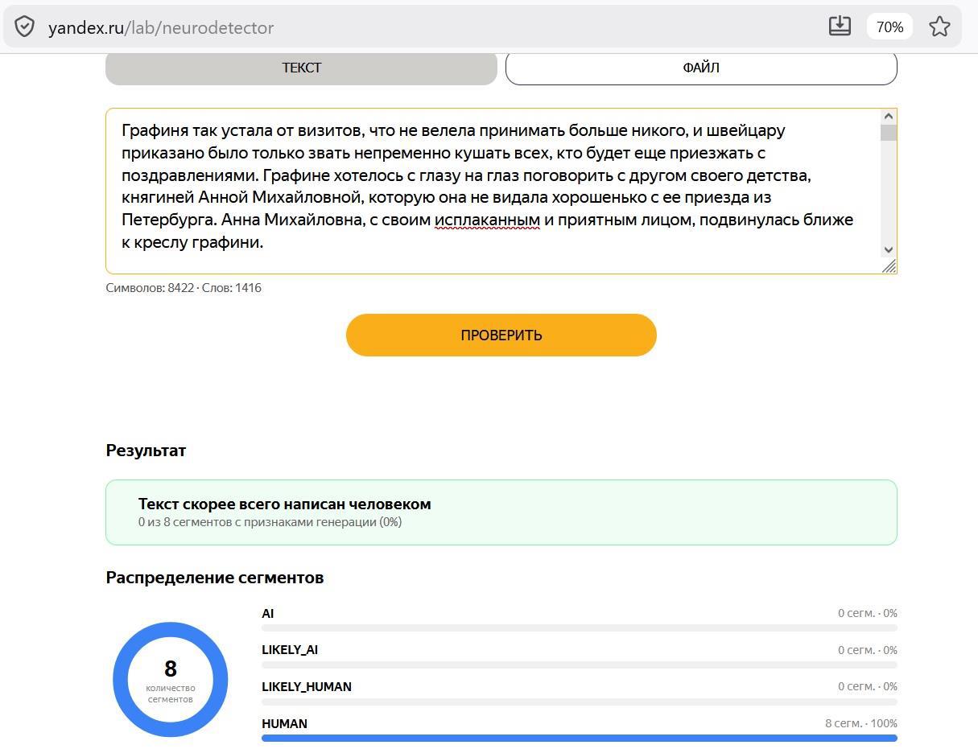Viewport: 978px width, 749px height.
Task: Open the browser downloads icon
Action: pos(840,26)
